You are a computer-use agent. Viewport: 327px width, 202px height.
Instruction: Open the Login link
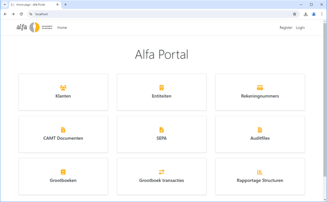301,28
